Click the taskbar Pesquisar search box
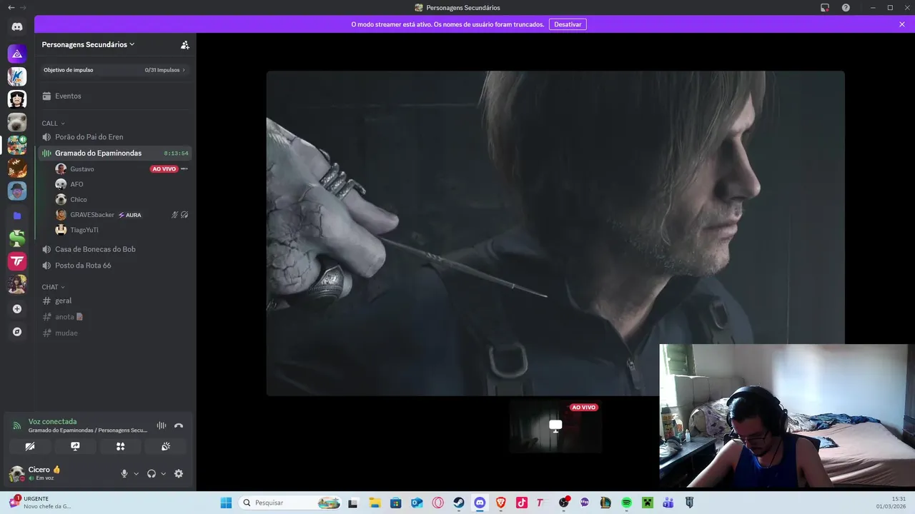This screenshot has width=915, height=514. [290, 503]
